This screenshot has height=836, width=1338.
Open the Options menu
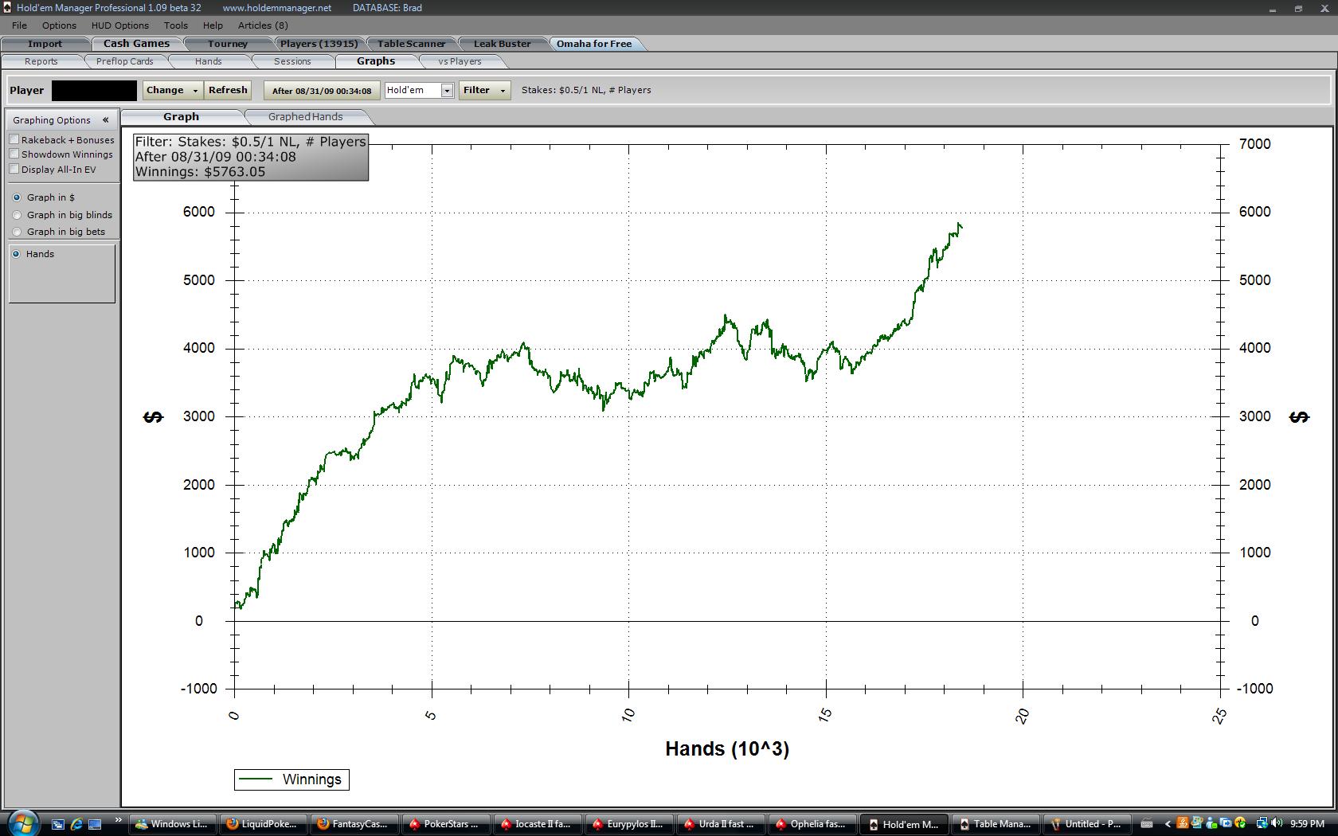(x=59, y=25)
